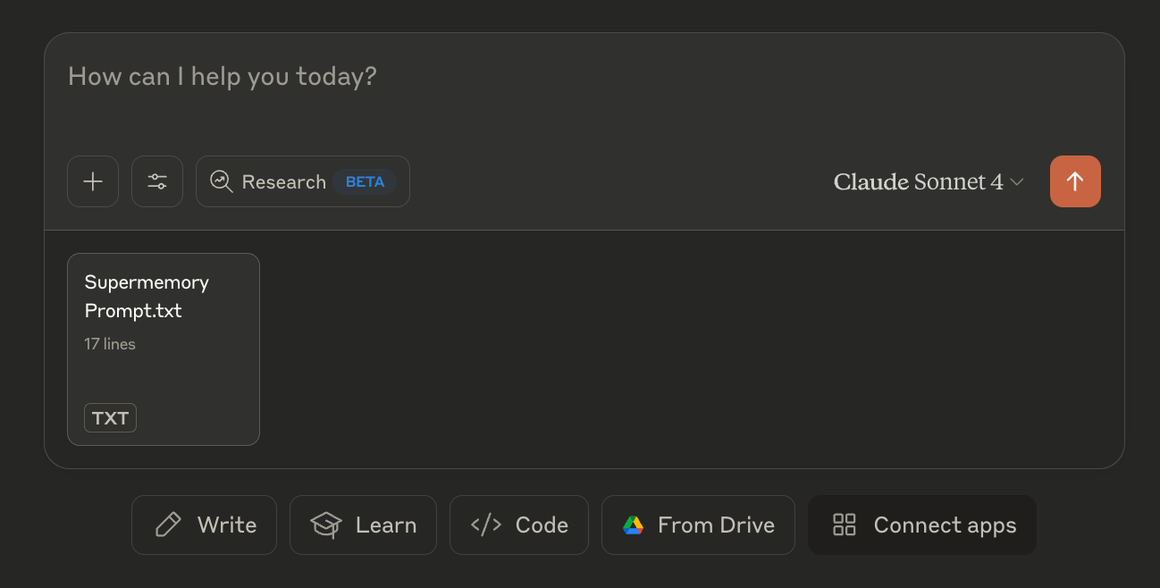This screenshot has height=588, width=1160.
Task: Pick the From Drive text label
Action: pos(716,525)
